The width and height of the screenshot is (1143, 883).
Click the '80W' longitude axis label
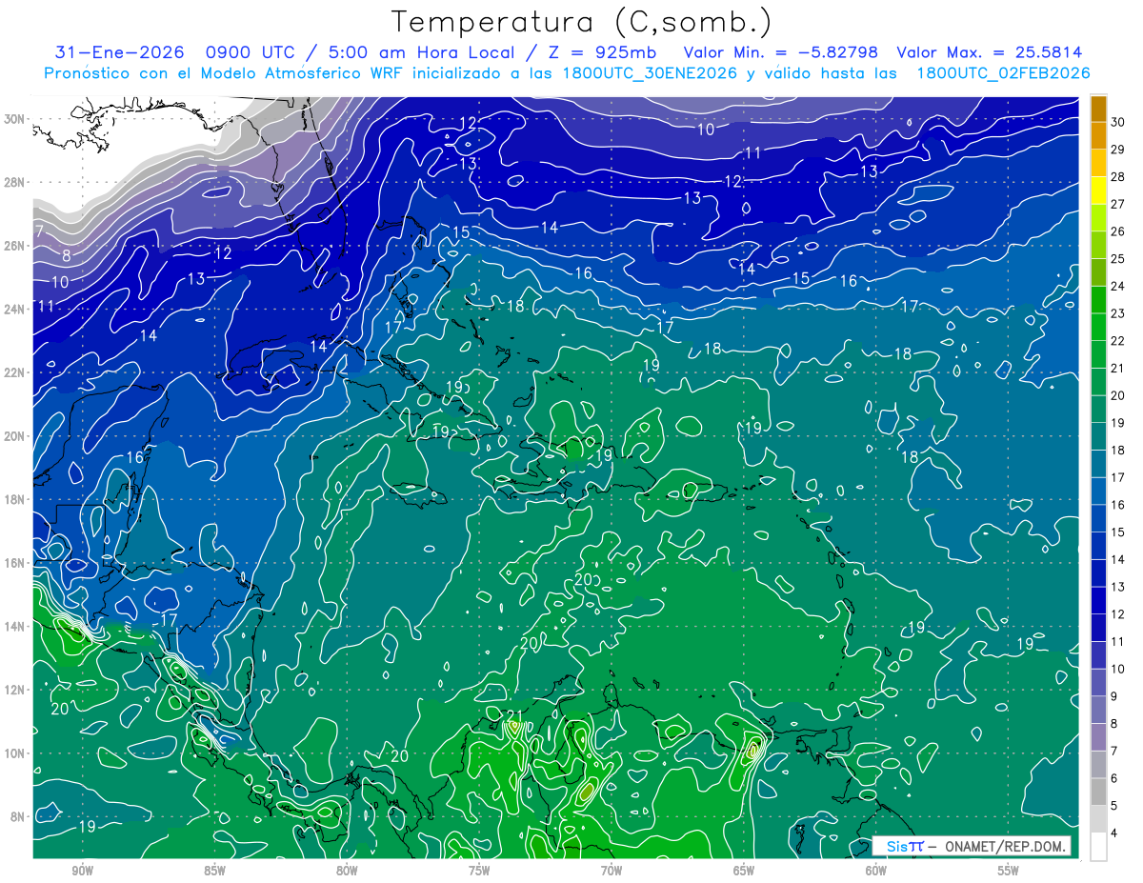pos(347,872)
